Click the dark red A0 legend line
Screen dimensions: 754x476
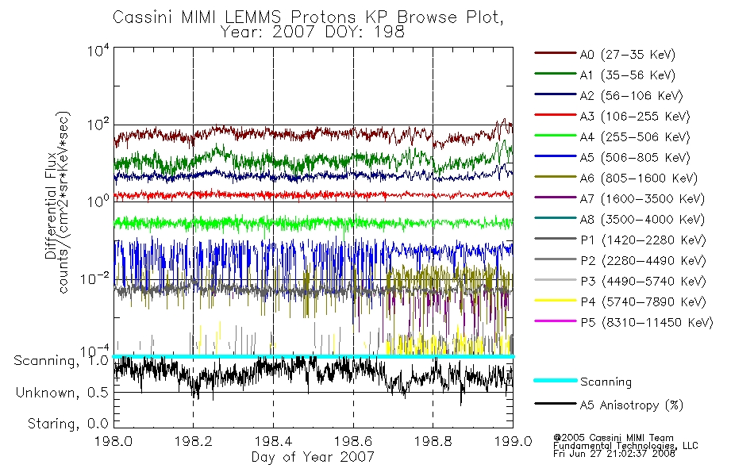pyautogui.click(x=555, y=53)
